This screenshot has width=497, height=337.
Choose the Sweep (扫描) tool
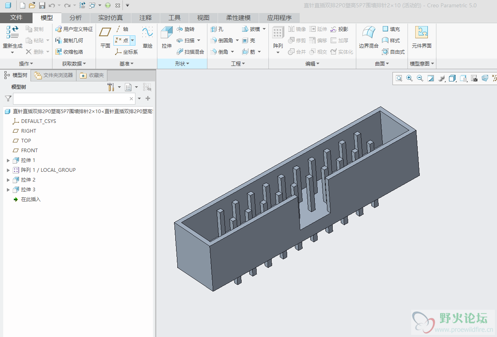point(185,41)
